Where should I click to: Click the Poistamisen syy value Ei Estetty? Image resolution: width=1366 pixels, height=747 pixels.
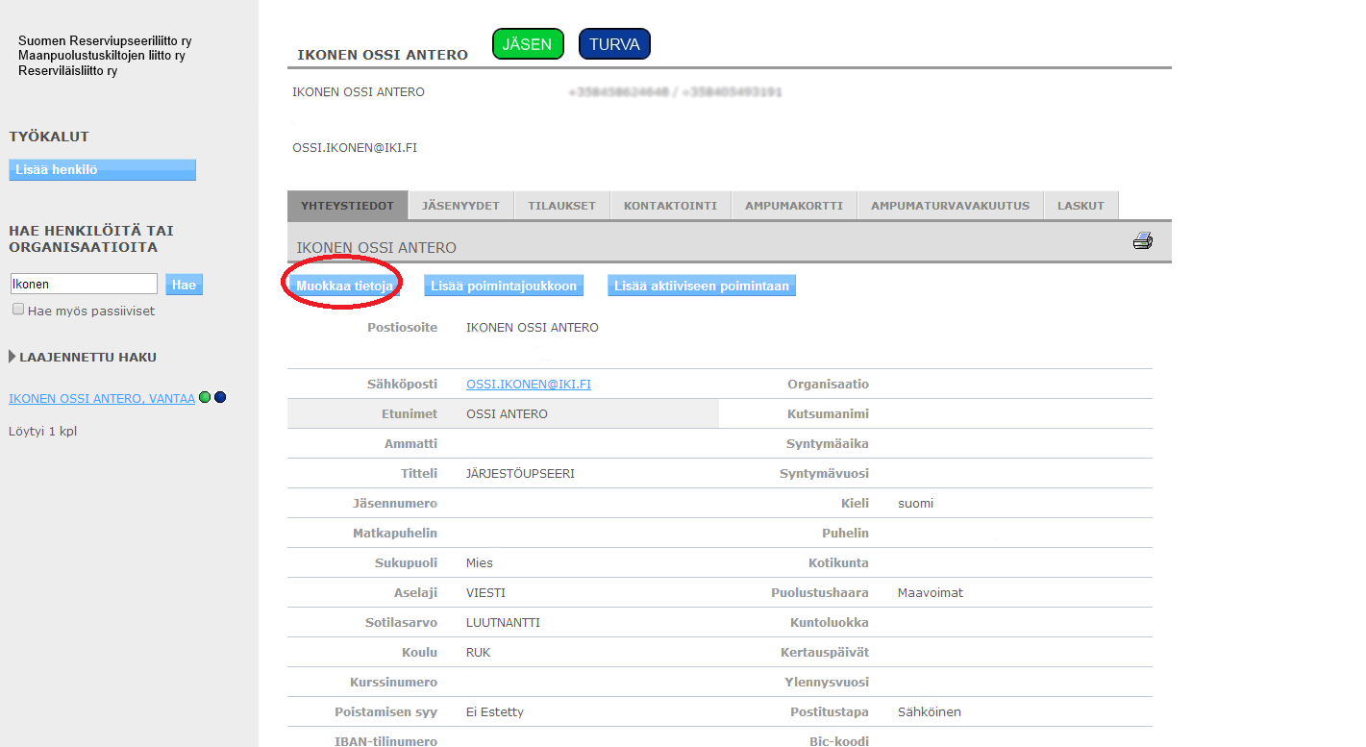[495, 711]
